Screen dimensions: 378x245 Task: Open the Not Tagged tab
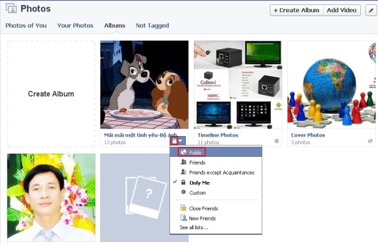tap(152, 25)
